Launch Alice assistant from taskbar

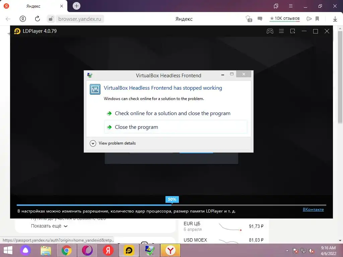click(25, 250)
